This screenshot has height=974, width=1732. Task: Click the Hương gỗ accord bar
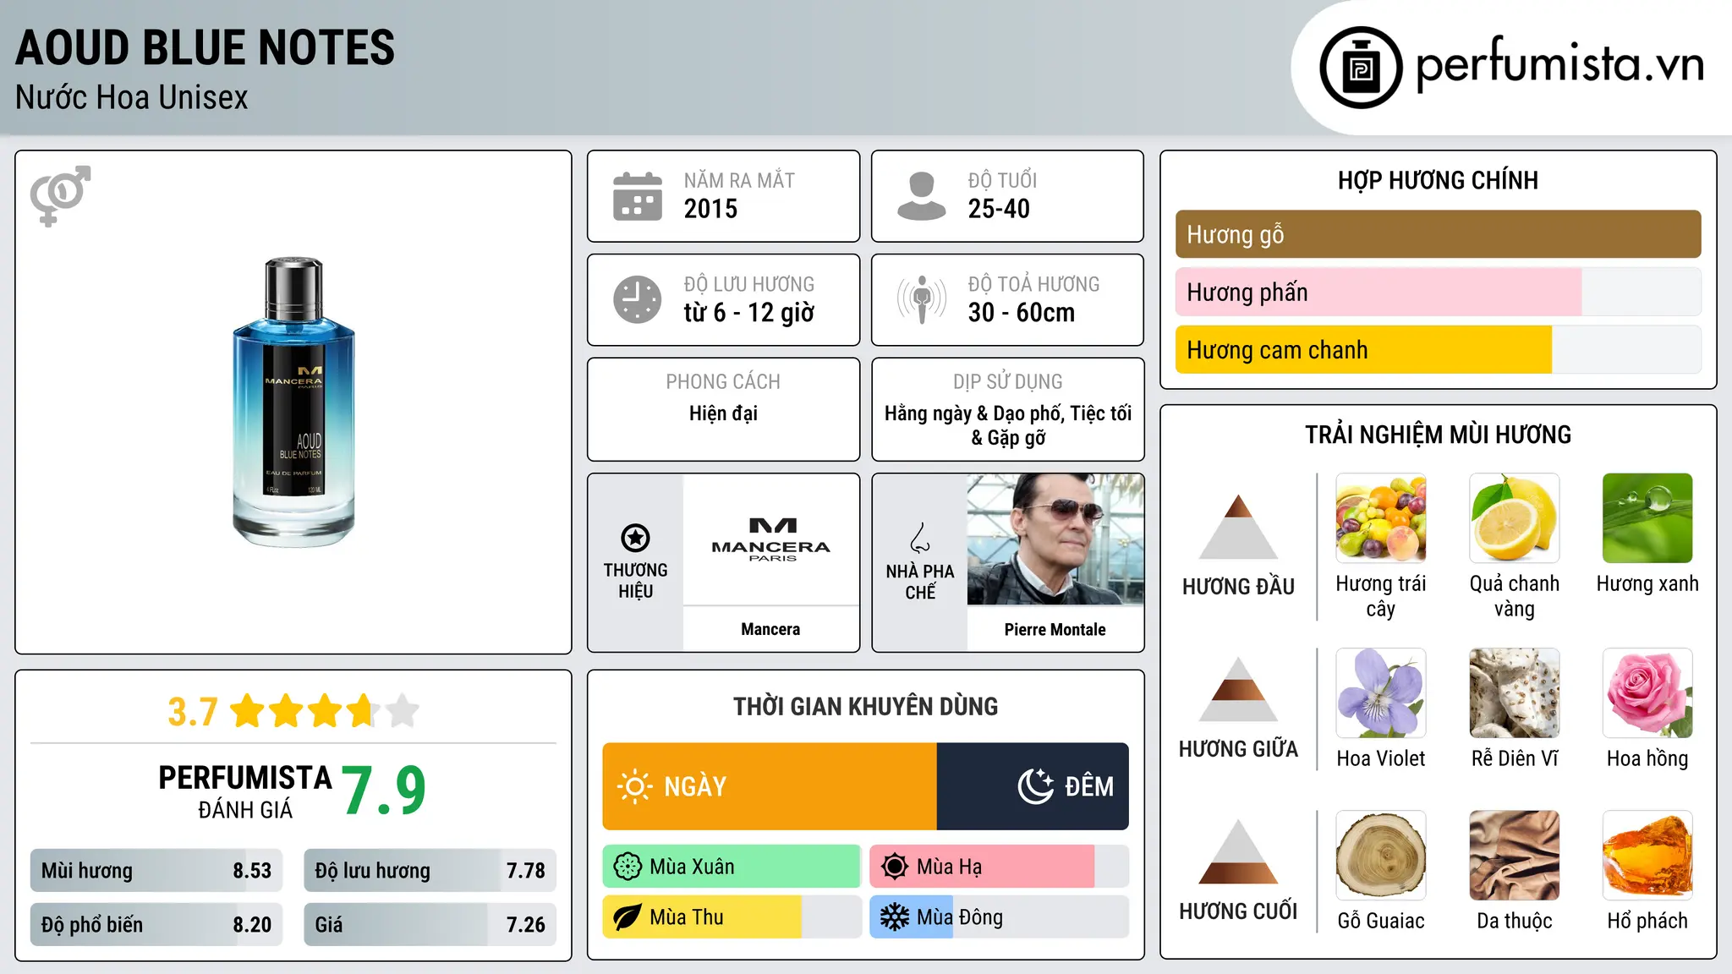[1438, 234]
